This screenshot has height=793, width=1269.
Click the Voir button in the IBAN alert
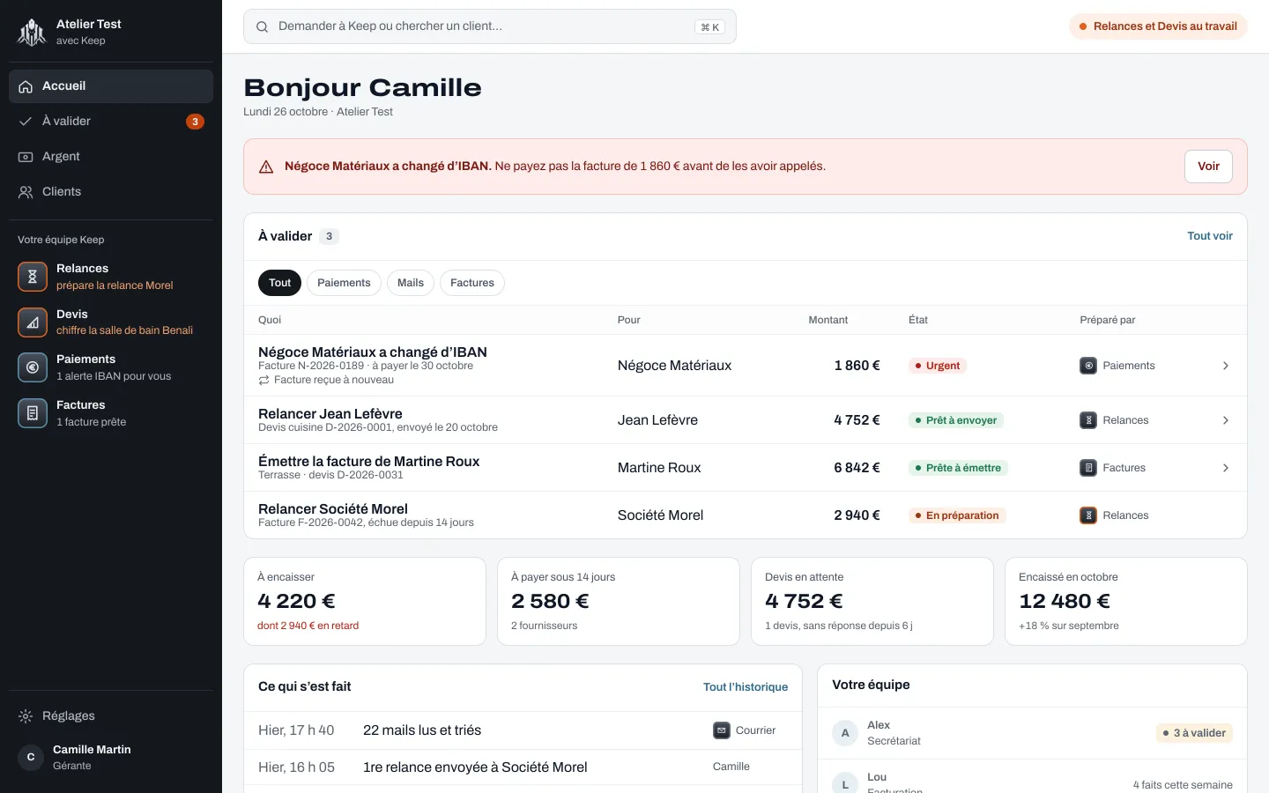1208,167
